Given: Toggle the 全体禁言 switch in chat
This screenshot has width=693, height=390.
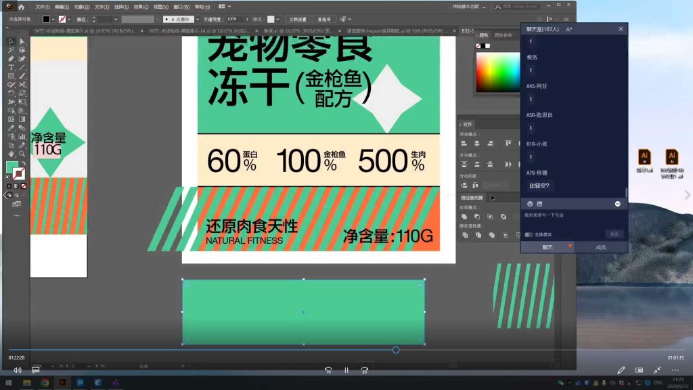Looking at the screenshot, I should (x=529, y=234).
